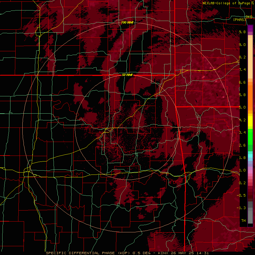Click the Specific Differential Phase (KDP) caption

coord(127,253)
